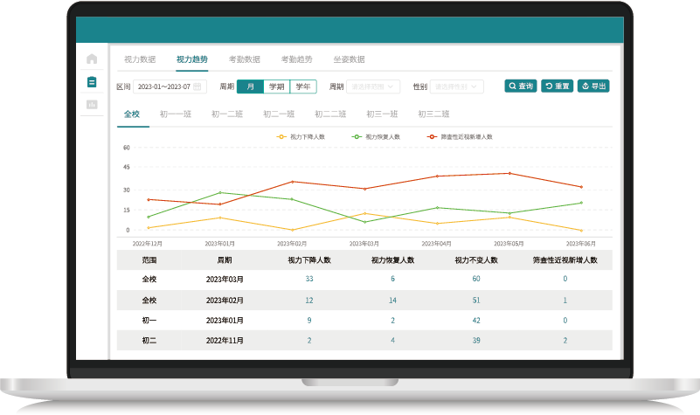Select the 初一二班 class tab

(x=227, y=114)
